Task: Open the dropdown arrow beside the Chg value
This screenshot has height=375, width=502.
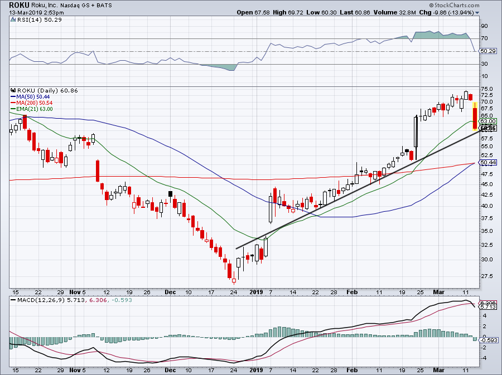Action: (x=477, y=13)
